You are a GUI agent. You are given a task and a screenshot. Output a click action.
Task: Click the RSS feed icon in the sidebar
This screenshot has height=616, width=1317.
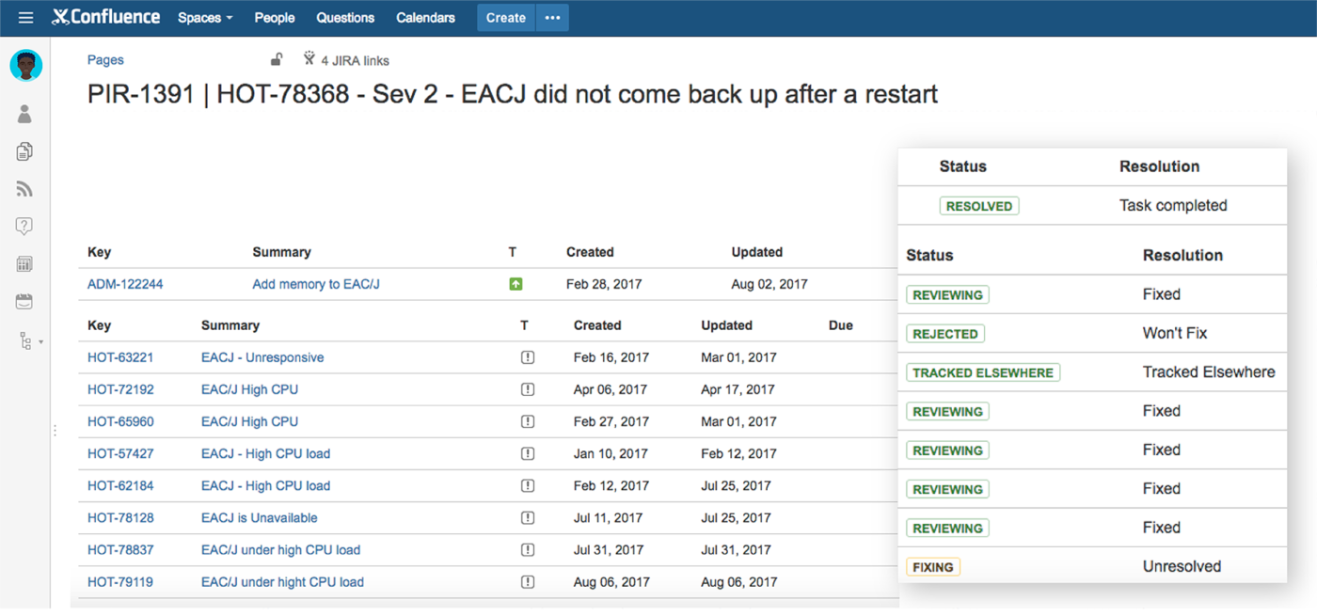[x=24, y=188]
